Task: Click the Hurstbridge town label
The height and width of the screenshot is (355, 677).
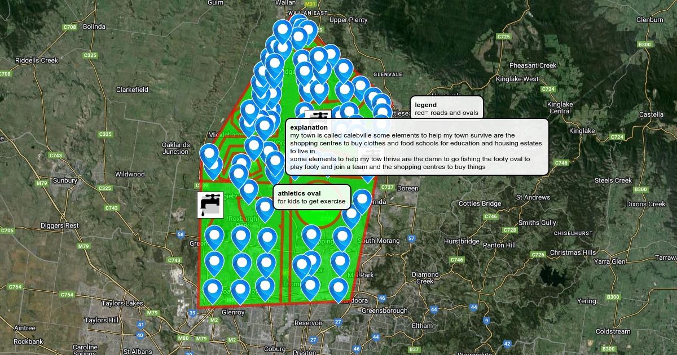Action: coord(461,241)
